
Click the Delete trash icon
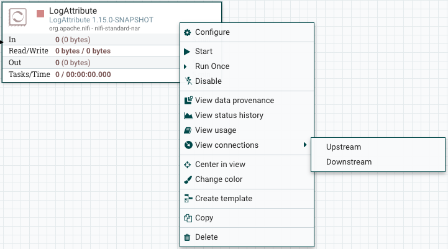click(x=188, y=237)
